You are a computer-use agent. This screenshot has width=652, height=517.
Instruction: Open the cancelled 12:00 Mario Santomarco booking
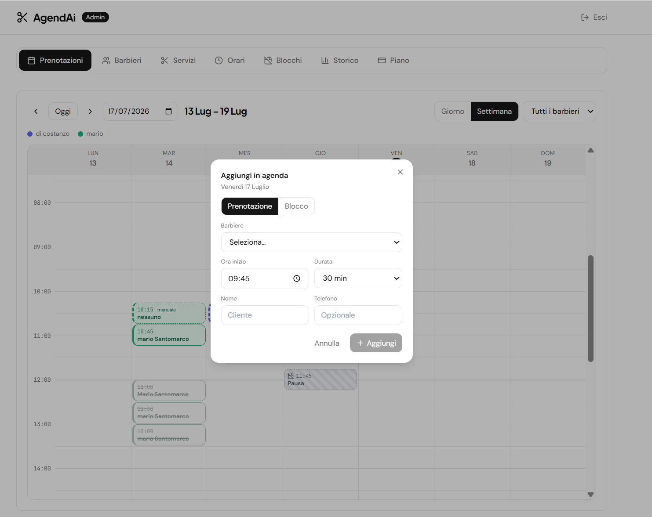[169, 390]
